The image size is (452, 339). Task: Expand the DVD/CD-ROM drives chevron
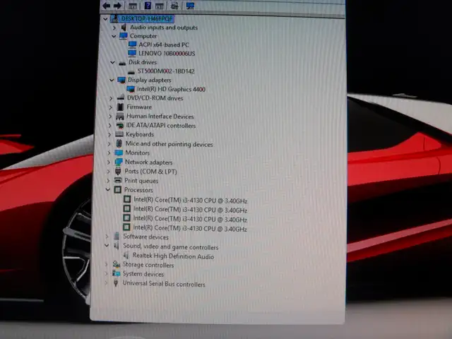click(111, 98)
